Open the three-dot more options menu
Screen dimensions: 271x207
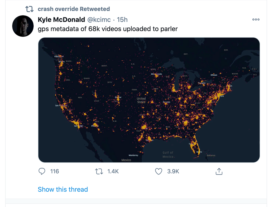point(256,19)
